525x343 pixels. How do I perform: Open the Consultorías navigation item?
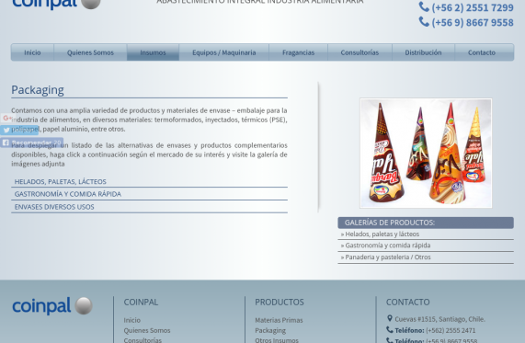point(360,52)
